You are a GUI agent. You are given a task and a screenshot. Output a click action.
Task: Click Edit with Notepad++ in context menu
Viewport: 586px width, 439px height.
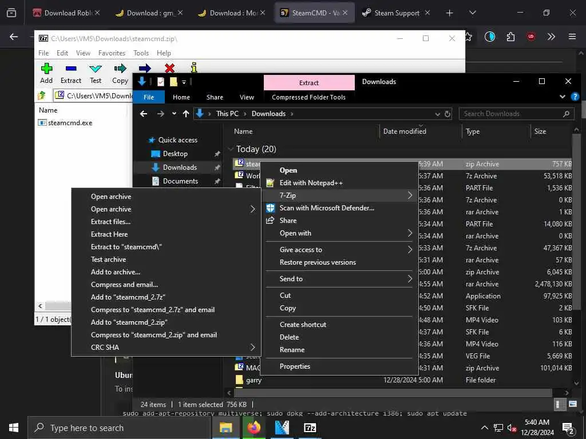(339, 183)
